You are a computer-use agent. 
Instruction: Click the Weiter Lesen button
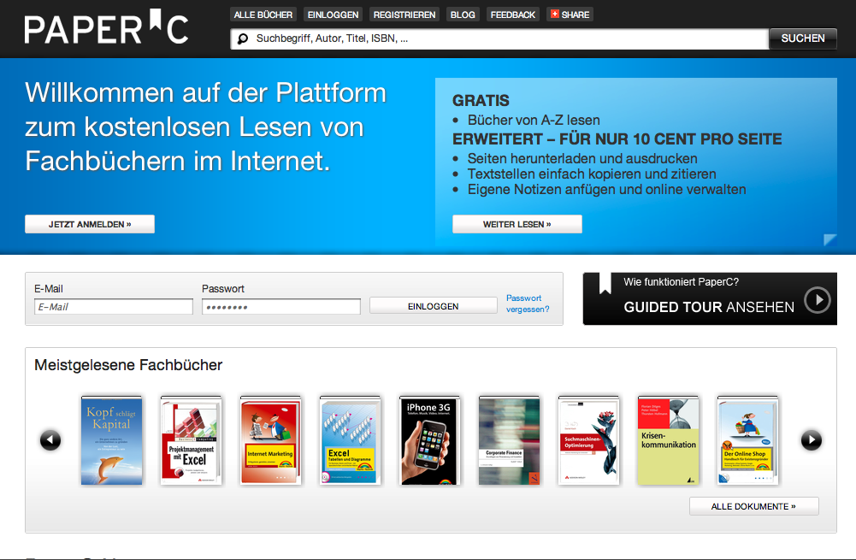517,224
